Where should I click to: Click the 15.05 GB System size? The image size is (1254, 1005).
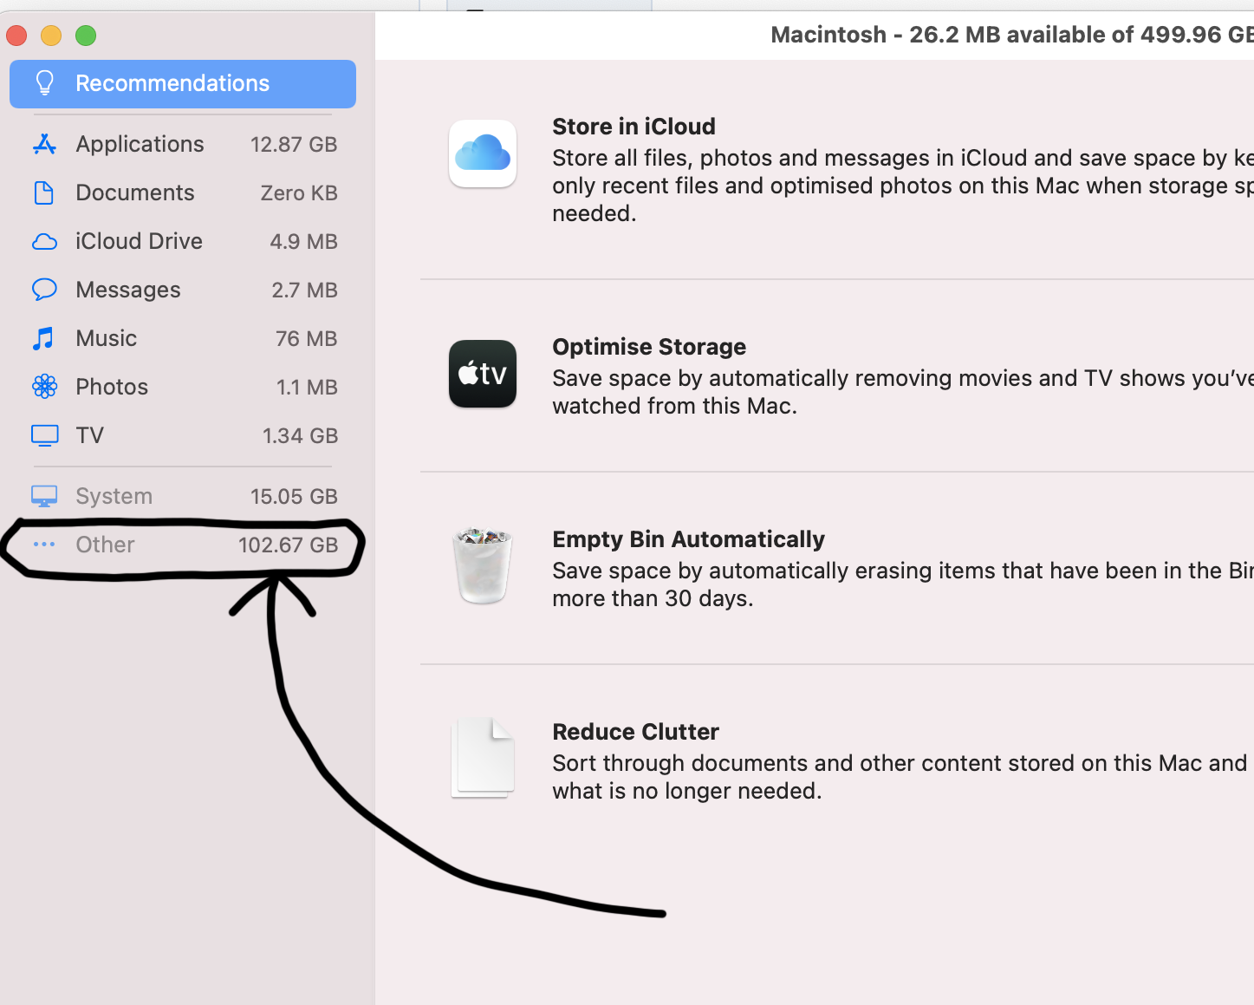click(x=294, y=497)
